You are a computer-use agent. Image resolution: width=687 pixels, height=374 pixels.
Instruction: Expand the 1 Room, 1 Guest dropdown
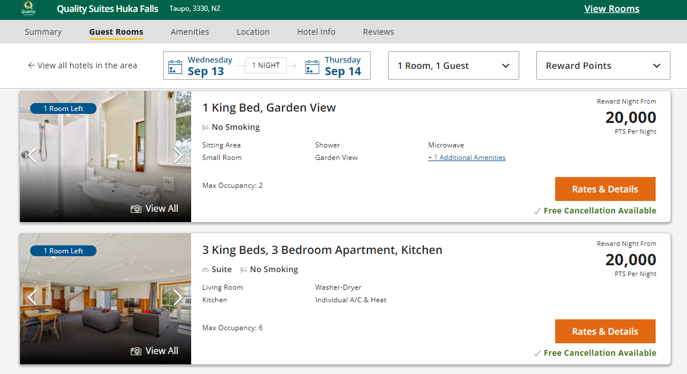[x=453, y=65]
